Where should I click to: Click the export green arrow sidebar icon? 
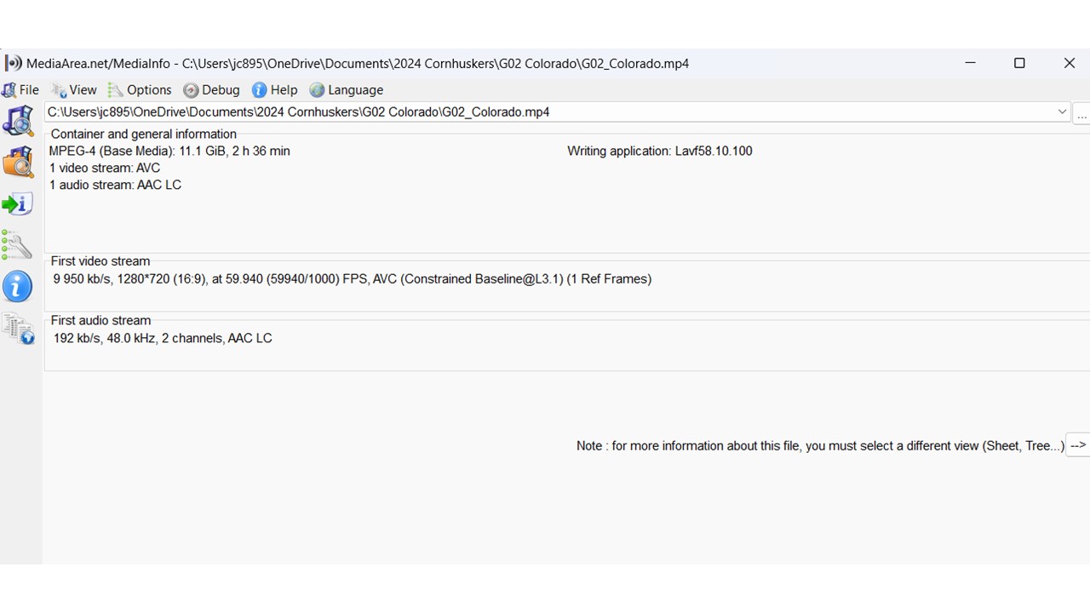click(17, 203)
